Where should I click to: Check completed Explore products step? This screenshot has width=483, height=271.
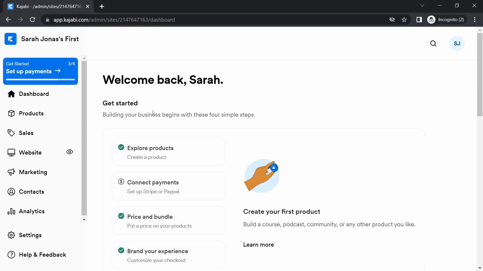(x=121, y=148)
